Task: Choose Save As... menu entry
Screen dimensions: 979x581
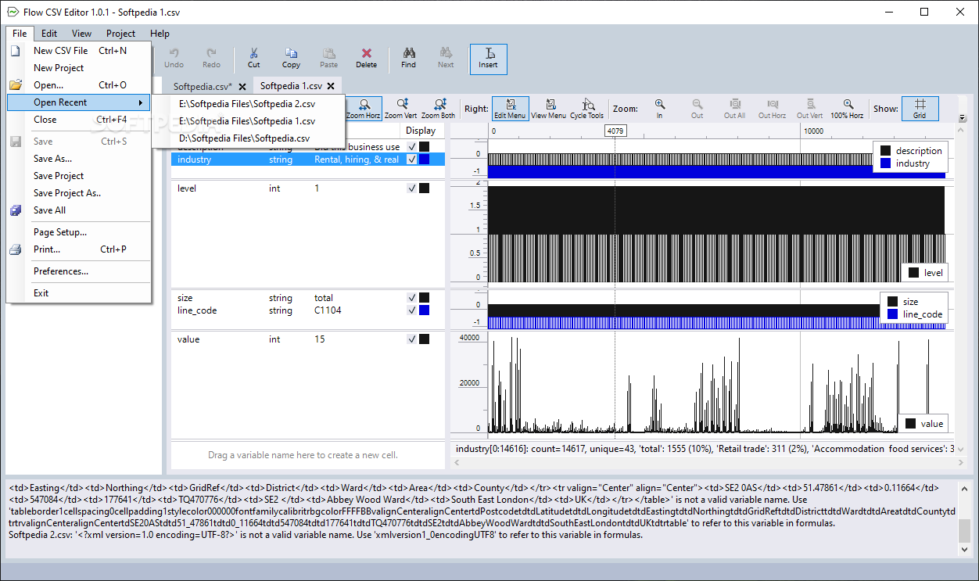Action: click(78, 159)
